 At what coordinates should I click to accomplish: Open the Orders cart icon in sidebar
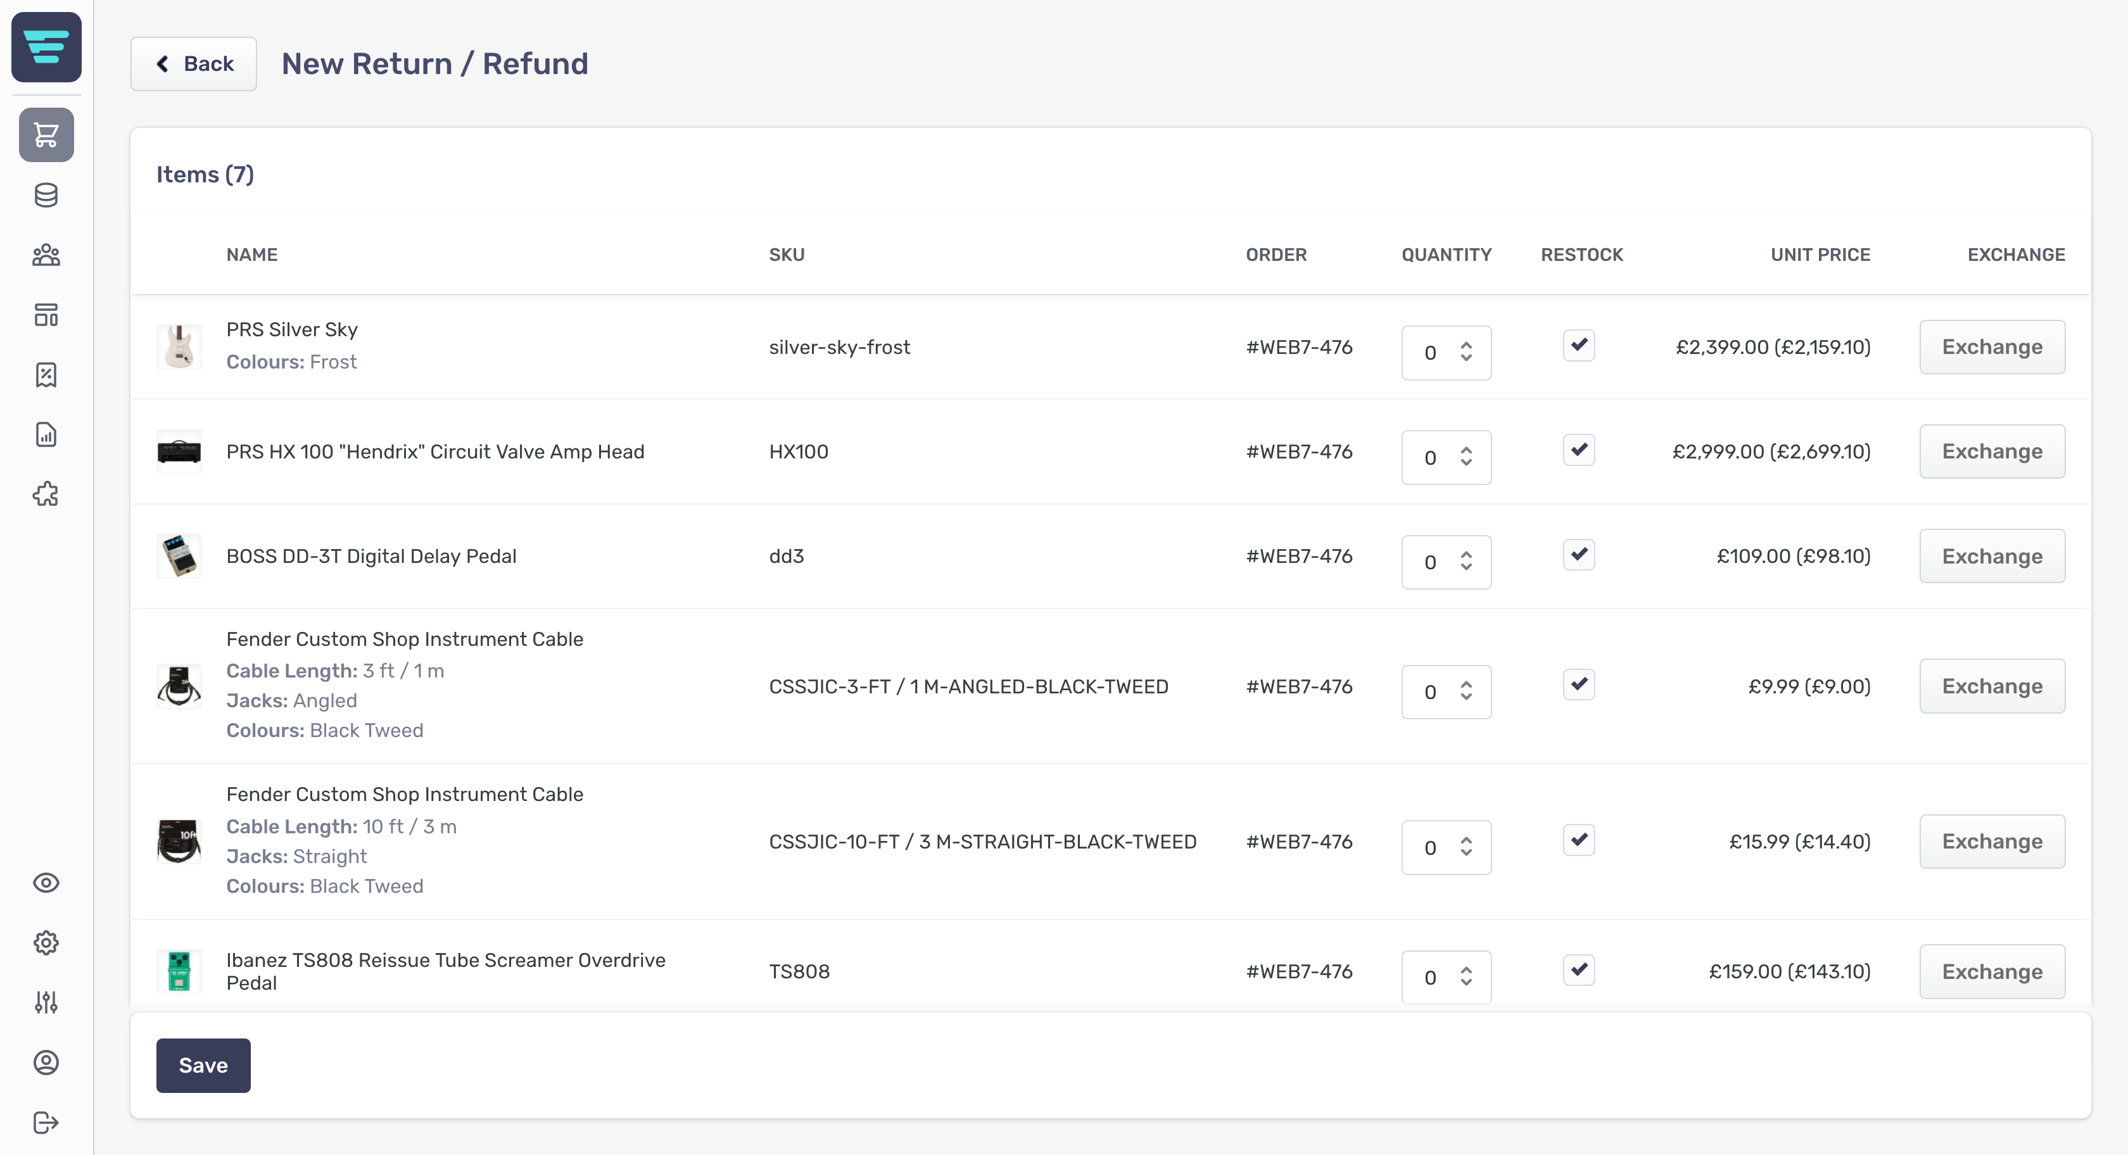click(x=46, y=135)
